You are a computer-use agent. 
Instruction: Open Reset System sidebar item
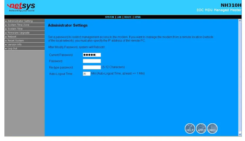[x=25, y=41]
